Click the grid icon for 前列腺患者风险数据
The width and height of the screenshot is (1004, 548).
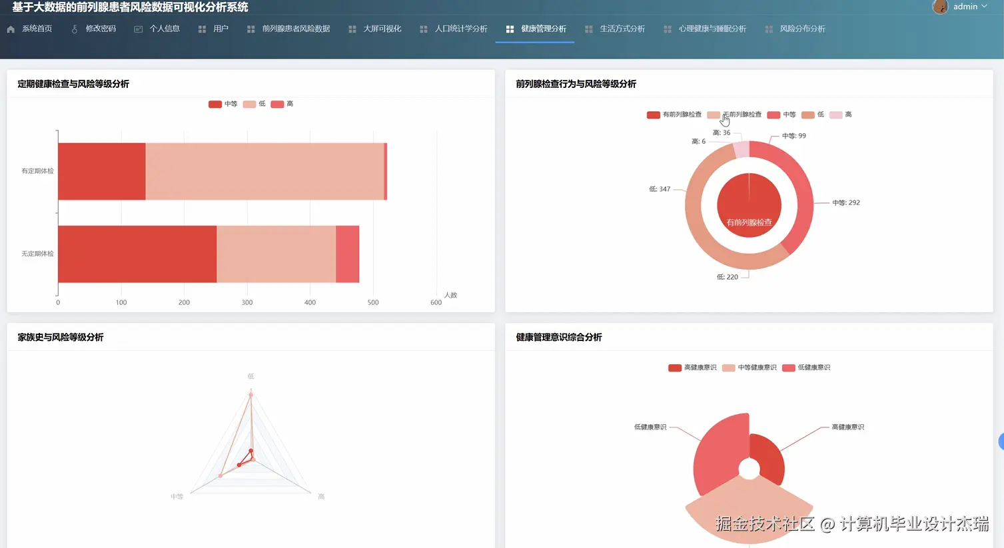coord(251,29)
